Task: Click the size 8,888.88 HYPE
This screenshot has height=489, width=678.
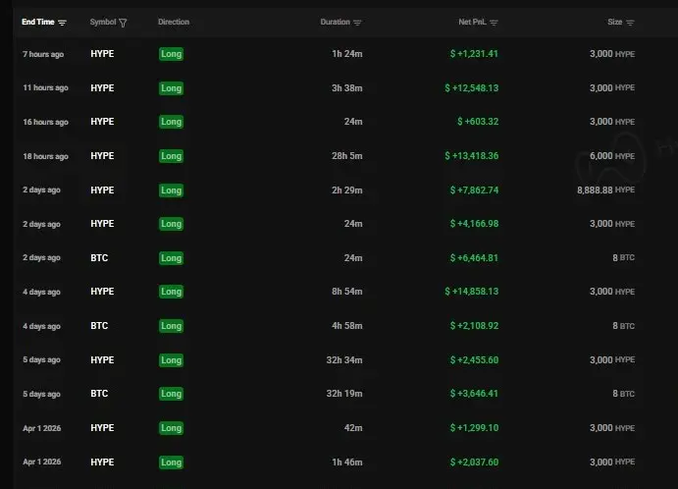Action: click(605, 190)
